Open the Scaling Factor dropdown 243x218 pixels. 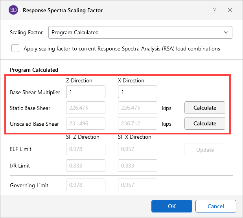140,32
